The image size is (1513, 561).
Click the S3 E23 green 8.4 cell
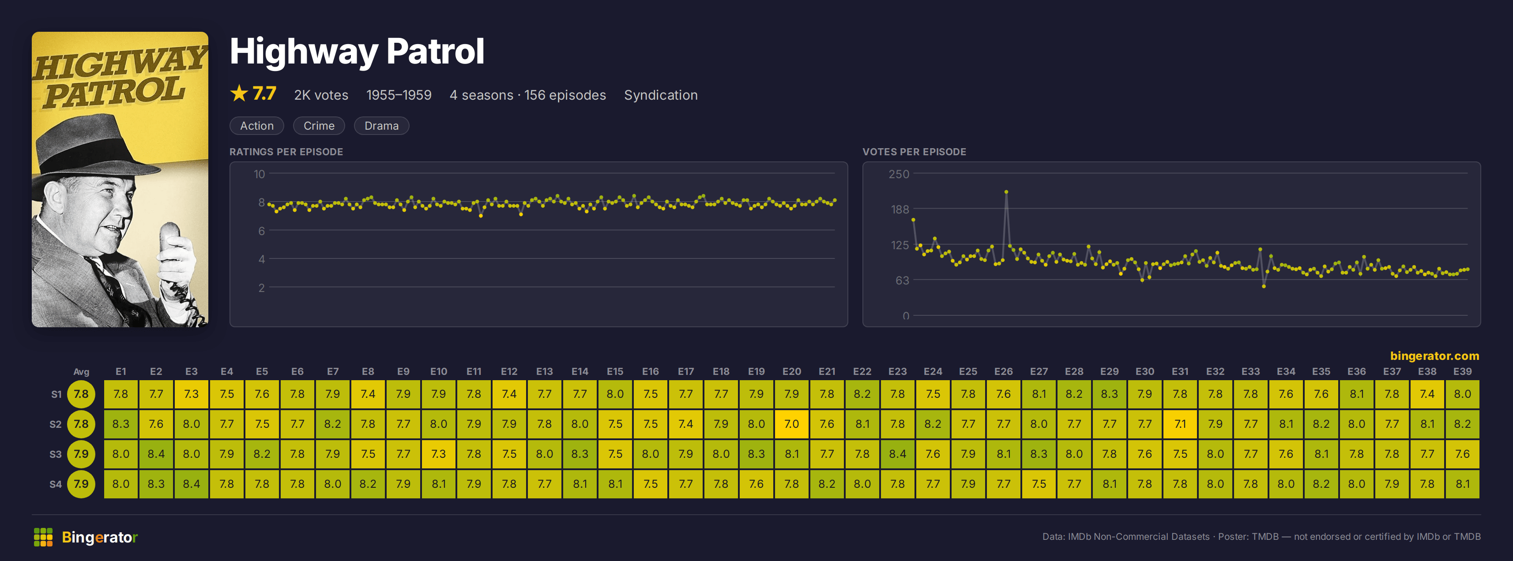tap(897, 454)
